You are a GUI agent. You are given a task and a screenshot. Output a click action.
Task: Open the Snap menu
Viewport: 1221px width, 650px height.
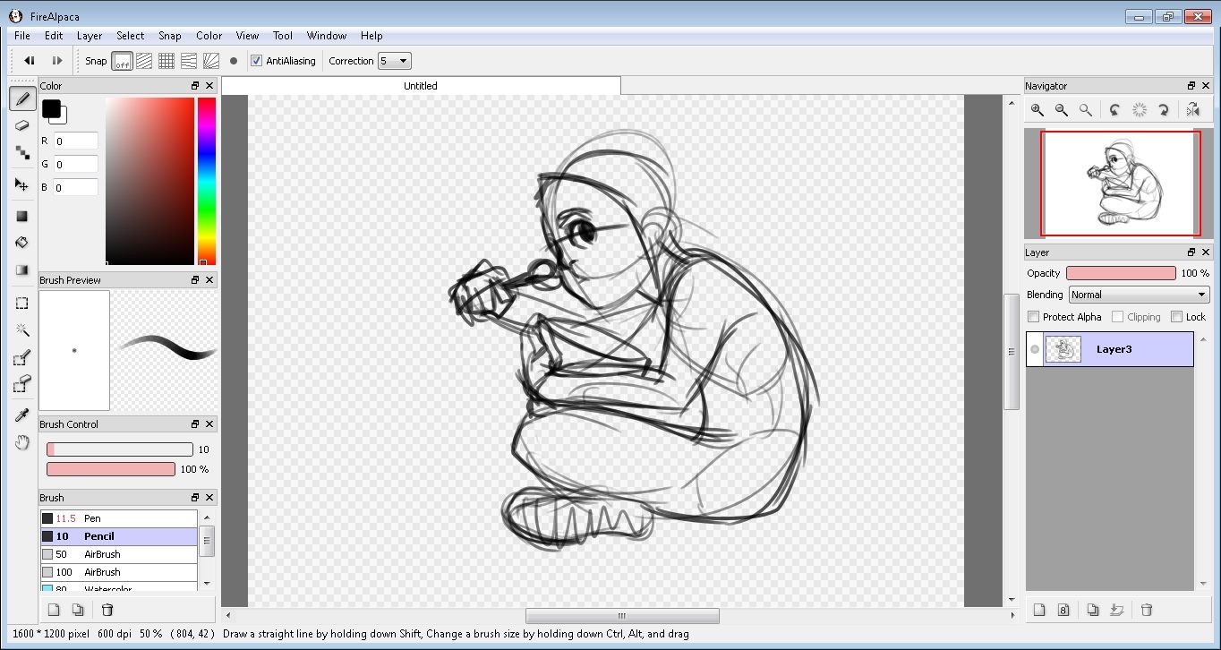point(170,36)
